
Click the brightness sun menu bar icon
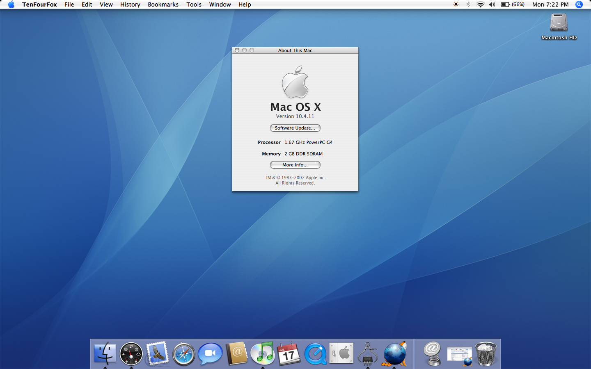pos(456,5)
